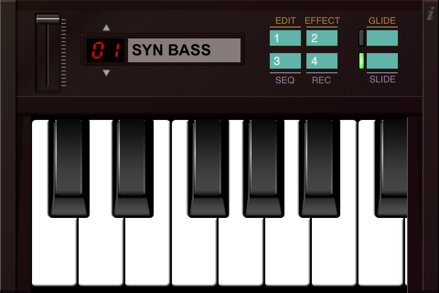Click the red 01 preset number display

(106, 50)
